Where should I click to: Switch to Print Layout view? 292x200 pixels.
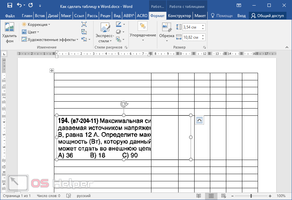(211, 196)
